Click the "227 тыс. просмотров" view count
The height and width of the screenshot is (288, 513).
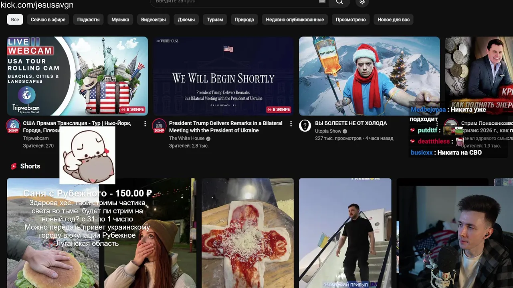tap(338, 138)
